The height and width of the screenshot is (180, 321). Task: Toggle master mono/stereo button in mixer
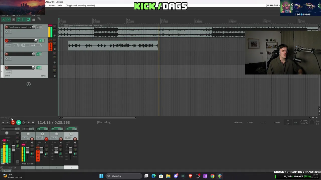point(18,133)
